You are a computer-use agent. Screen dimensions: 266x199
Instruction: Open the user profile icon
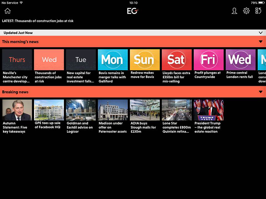click(234, 11)
